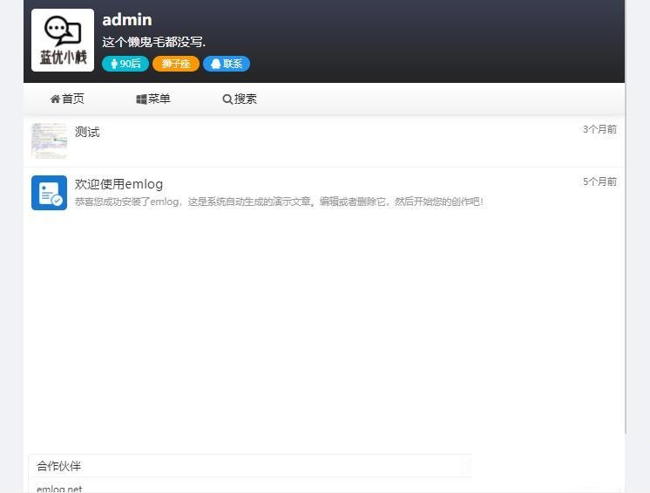This screenshot has width=650, height=493.
Task: Click the 5个月前 timestamp
Action: [599, 181]
